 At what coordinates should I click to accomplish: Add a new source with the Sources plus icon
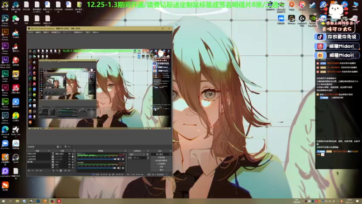coord(53,171)
